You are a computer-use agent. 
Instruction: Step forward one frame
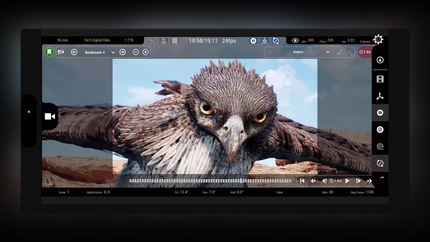point(358,181)
